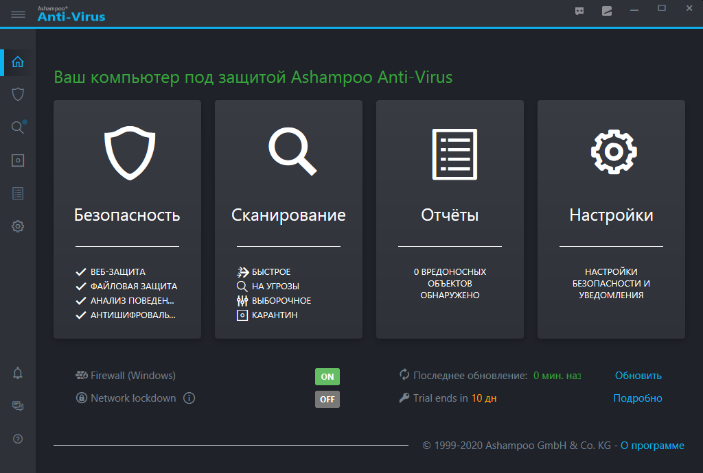This screenshot has height=473, width=703.
Task: Click the feedback speech bubble in title bar
Action: 579,11
